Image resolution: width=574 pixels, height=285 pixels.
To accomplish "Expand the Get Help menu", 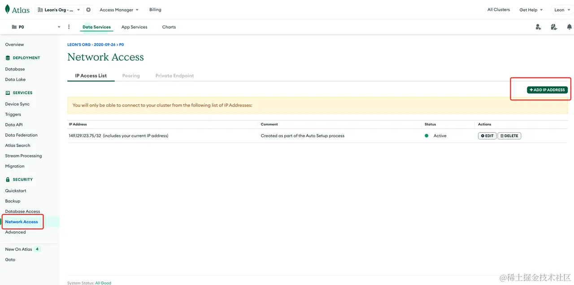I will (531, 10).
